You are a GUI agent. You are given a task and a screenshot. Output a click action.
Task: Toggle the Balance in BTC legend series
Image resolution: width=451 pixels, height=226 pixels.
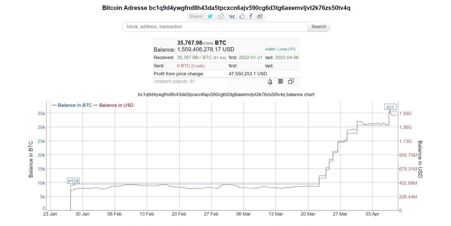click(72, 105)
